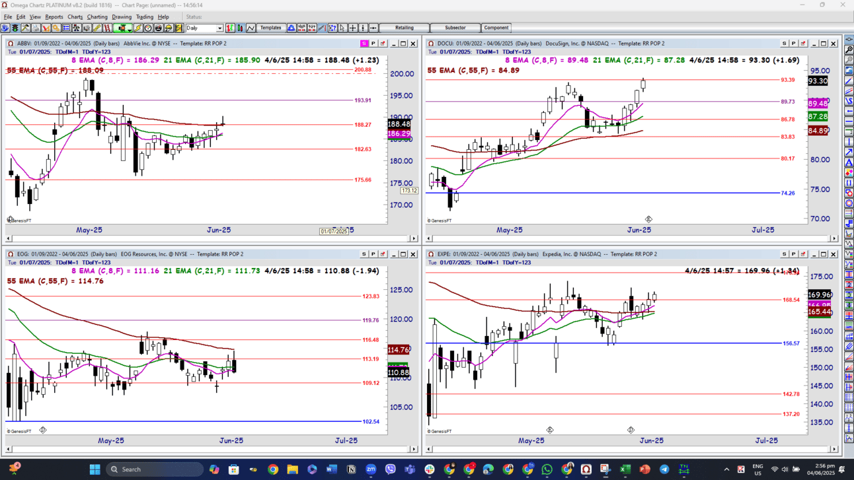Viewport: 854px width, 480px height.
Task: Toggle the P button on EXPE chart
Action: point(793,254)
